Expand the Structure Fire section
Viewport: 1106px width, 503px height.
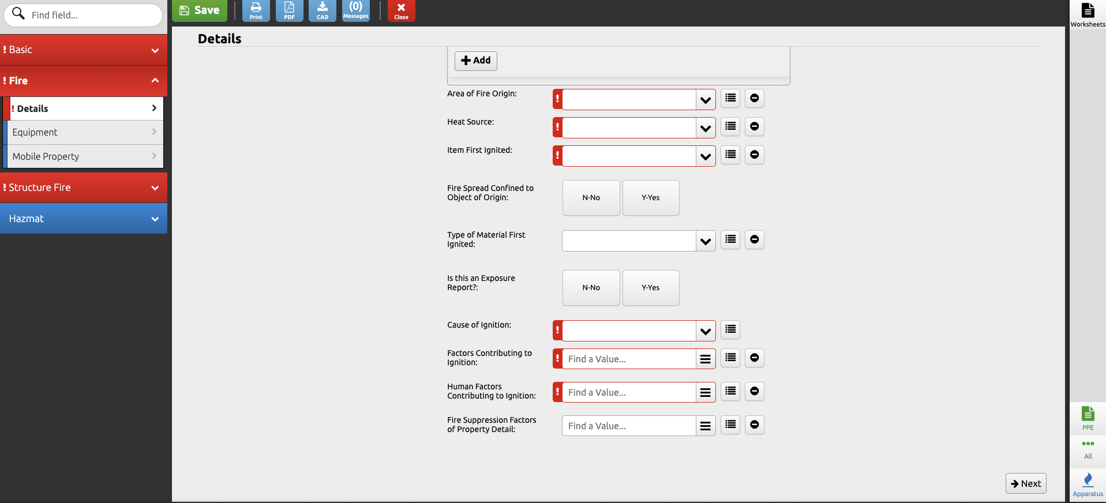[x=84, y=187]
